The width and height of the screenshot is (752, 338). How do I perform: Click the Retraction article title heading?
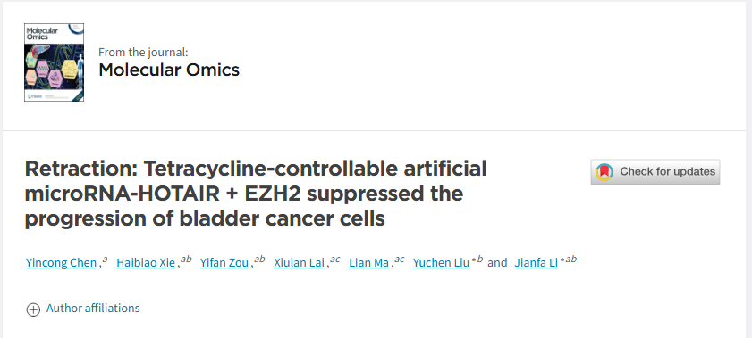[x=256, y=194]
